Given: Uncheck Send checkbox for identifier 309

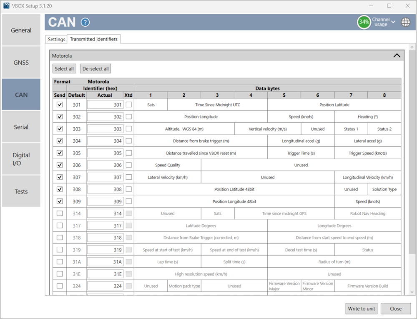Looking at the screenshot, I should [x=60, y=201].
